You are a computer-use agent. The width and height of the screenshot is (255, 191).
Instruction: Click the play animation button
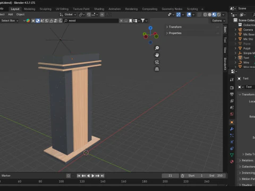pyautogui.click(x=93, y=176)
